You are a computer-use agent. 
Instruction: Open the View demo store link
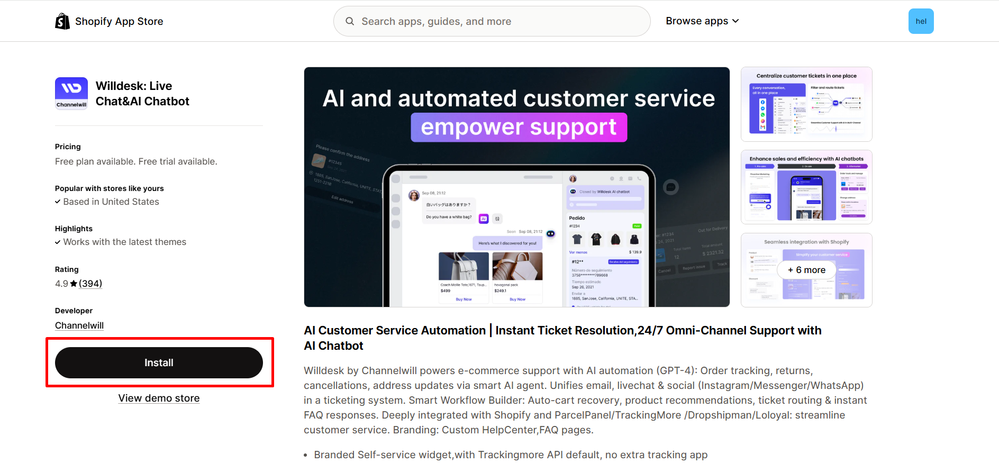pyautogui.click(x=159, y=398)
